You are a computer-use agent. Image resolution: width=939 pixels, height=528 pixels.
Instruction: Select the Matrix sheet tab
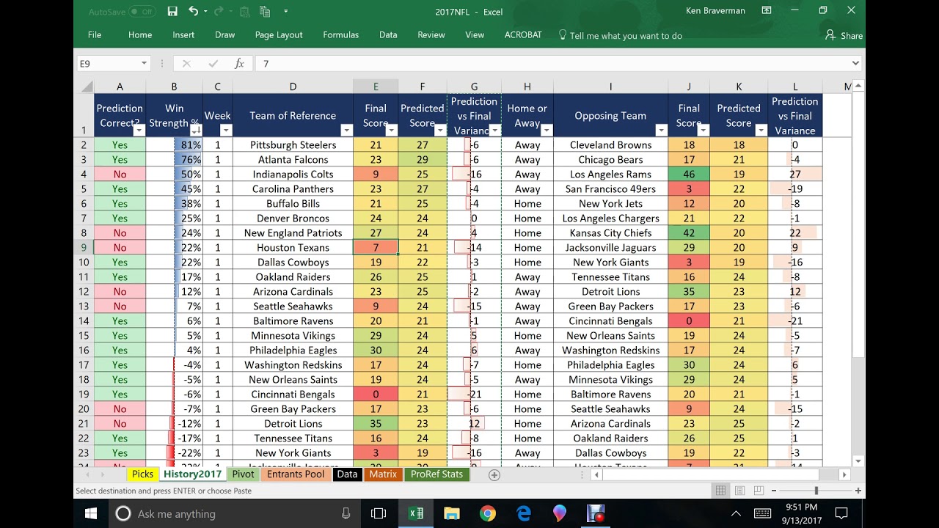383,474
